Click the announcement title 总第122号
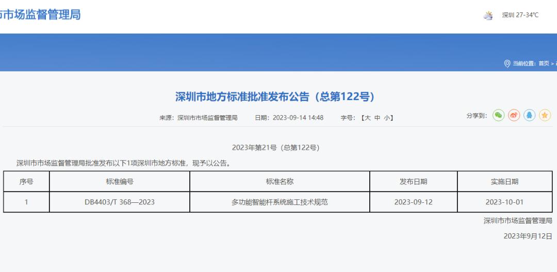The height and width of the screenshot is (272, 557). point(274,97)
